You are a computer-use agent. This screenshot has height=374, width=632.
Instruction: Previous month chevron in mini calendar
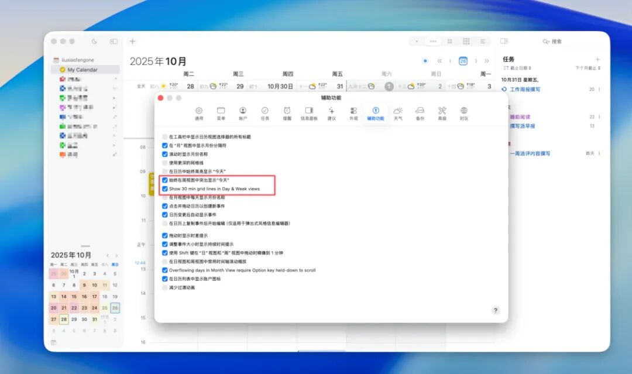pyautogui.click(x=108, y=256)
